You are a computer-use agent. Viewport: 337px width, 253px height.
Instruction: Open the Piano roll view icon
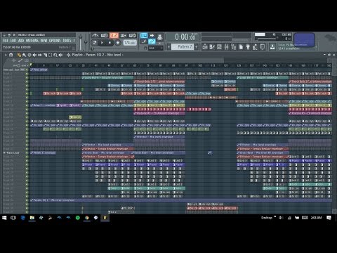point(212,47)
